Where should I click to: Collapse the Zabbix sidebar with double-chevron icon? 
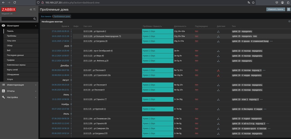click(31, 9)
